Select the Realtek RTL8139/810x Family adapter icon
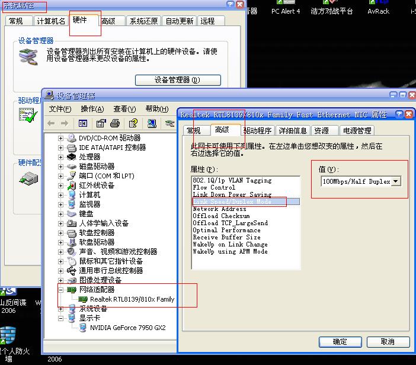416x365 pixels. click(83, 299)
